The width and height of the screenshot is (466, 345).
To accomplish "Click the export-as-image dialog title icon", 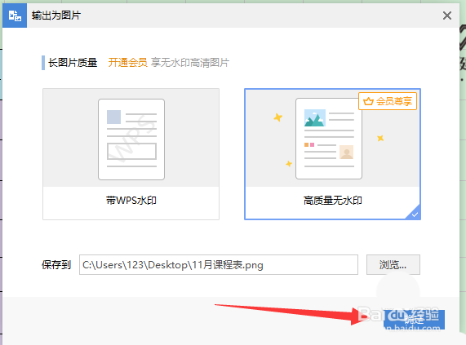I will click(x=15, y=15).
